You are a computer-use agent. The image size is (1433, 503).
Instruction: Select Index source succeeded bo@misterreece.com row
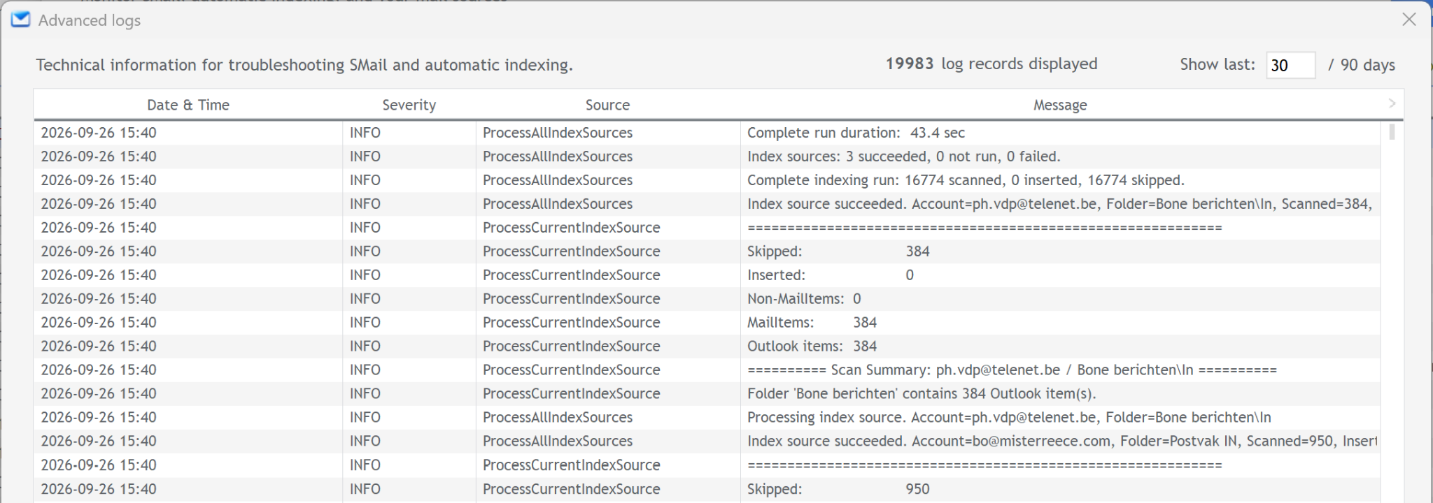707,442
